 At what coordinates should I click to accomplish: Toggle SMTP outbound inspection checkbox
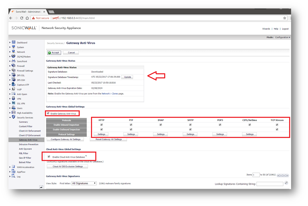coord(190,130)
